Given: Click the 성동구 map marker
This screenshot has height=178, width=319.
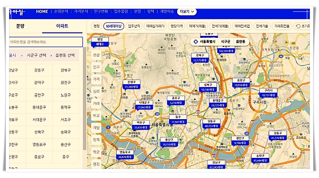Looking at the screenshot, I should click(212, 123).
